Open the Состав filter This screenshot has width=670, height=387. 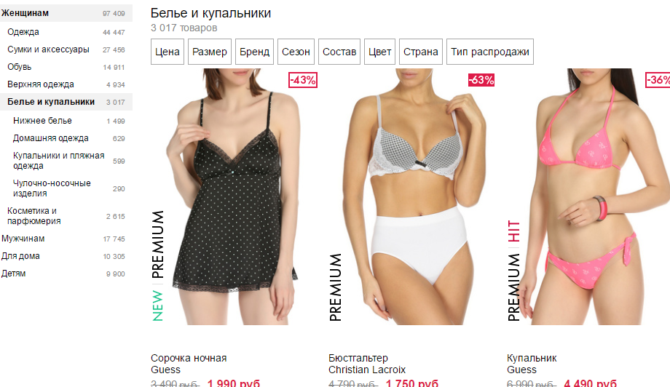[x=339, y=52]
